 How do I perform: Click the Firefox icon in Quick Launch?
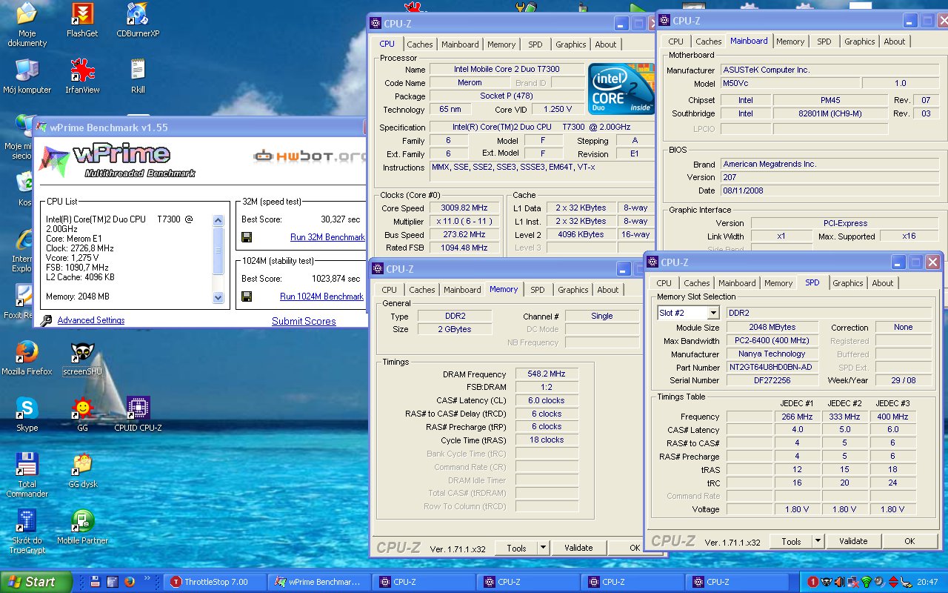pos(129,582)
